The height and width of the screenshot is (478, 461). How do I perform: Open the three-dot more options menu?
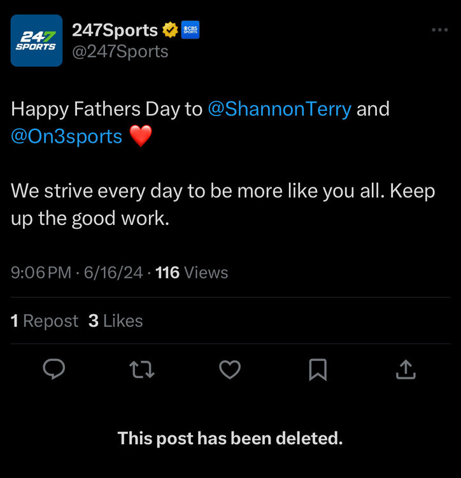[439, 30]
